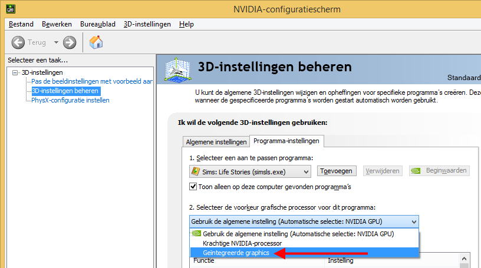The width and height of the screenshot is (481, 268).
Task: Open the Help menu
Action: [186, 24]
